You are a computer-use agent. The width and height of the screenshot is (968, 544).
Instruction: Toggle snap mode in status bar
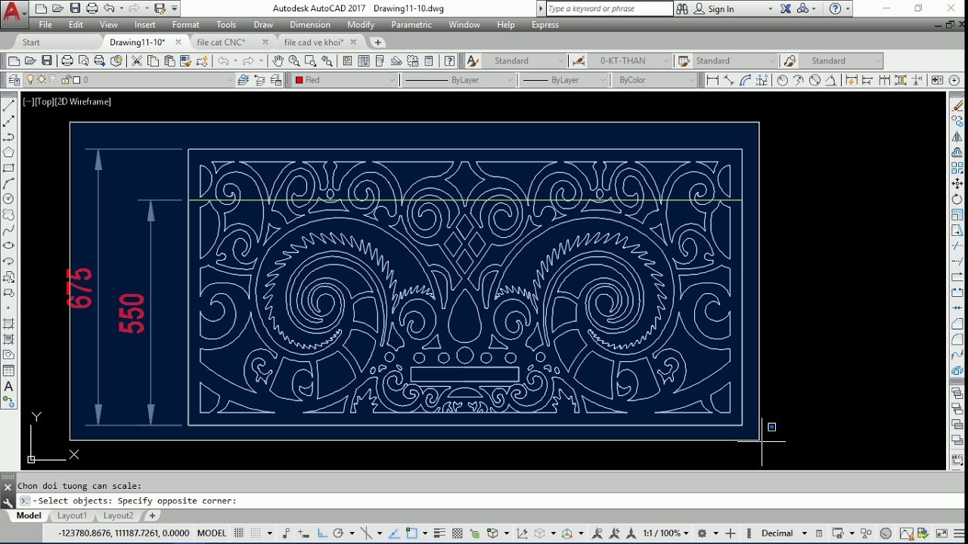(x=256, y=533)
